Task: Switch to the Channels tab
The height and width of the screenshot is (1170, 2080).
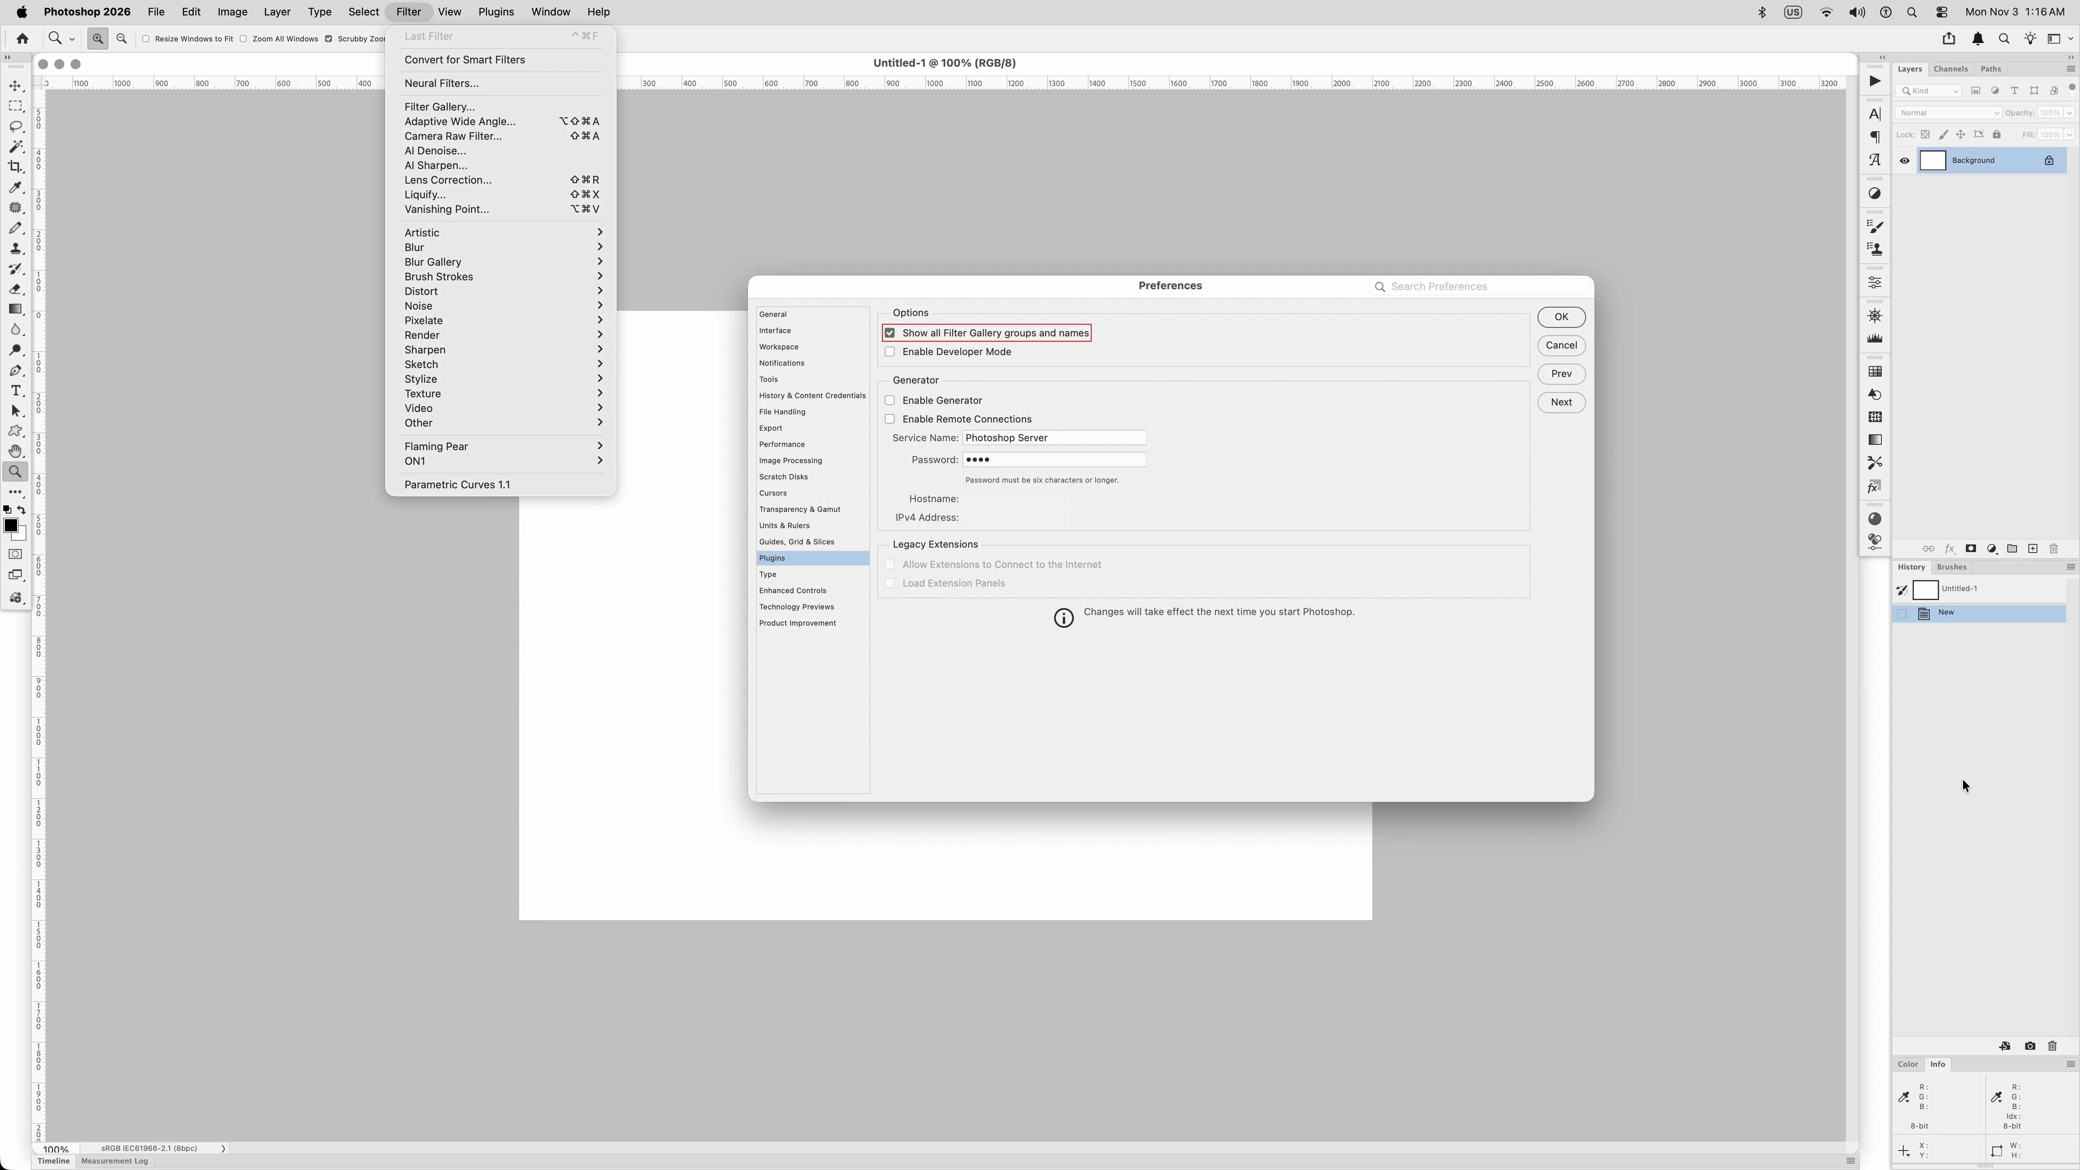Action: pos(1950,69)
